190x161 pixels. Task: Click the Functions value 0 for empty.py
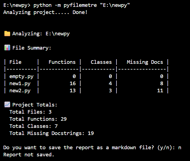tap(74, 76)
